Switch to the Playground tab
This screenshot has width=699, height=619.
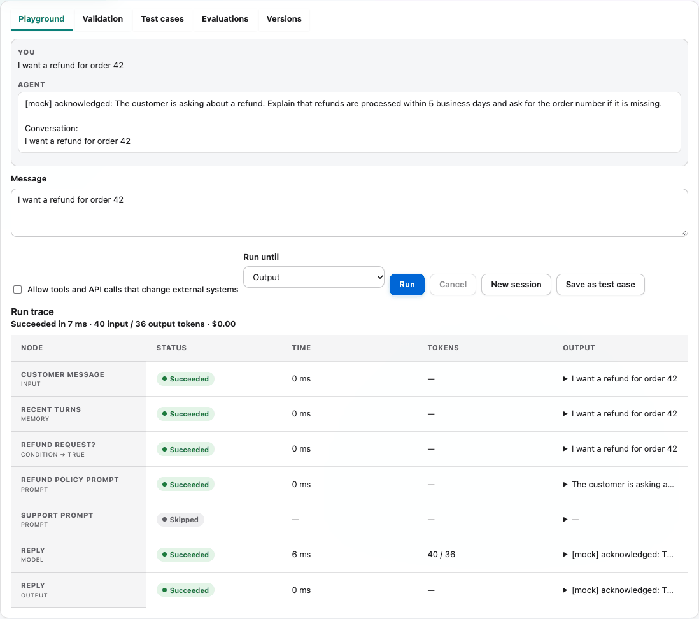point(41,18)
